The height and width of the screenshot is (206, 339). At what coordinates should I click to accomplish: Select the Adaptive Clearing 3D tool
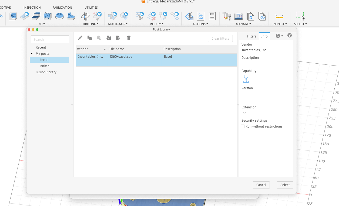[x=13, y=16]
